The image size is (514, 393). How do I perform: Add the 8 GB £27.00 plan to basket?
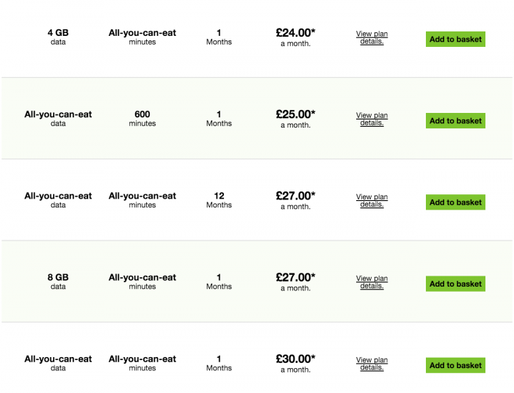pos(455,284)
